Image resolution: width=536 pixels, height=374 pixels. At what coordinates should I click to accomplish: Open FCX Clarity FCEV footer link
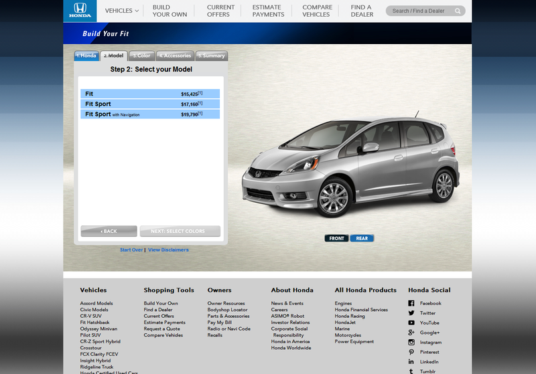(99, 354)
